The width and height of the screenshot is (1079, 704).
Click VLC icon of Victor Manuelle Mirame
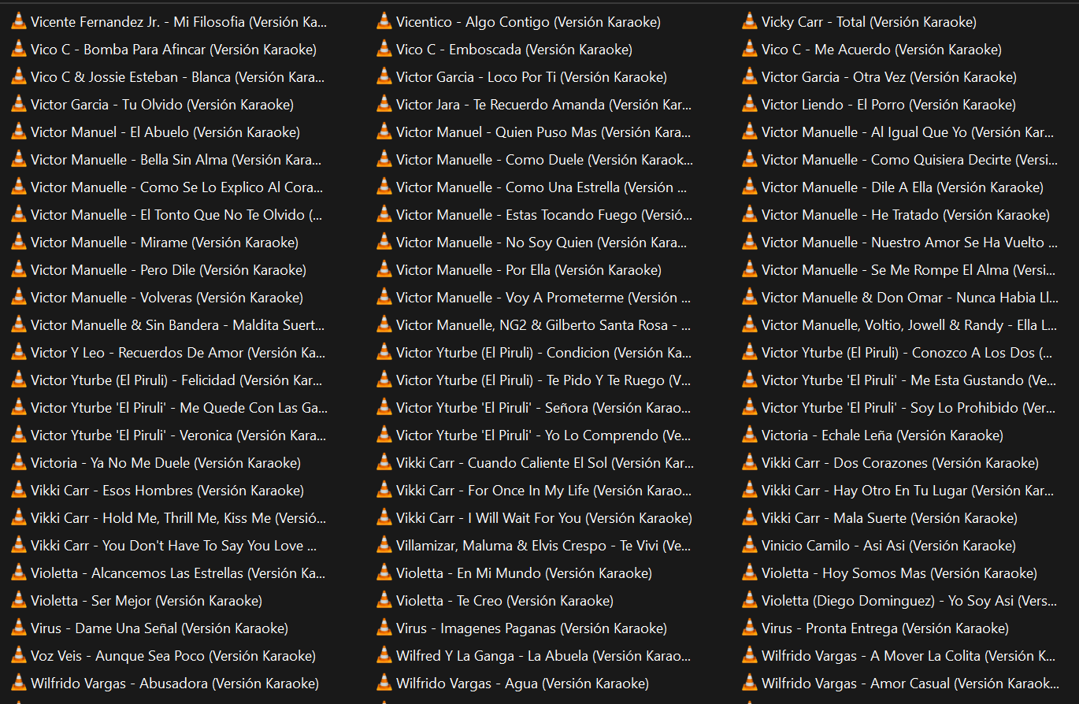coord(19,242)
